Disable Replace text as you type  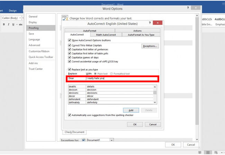tap(70, 70)
